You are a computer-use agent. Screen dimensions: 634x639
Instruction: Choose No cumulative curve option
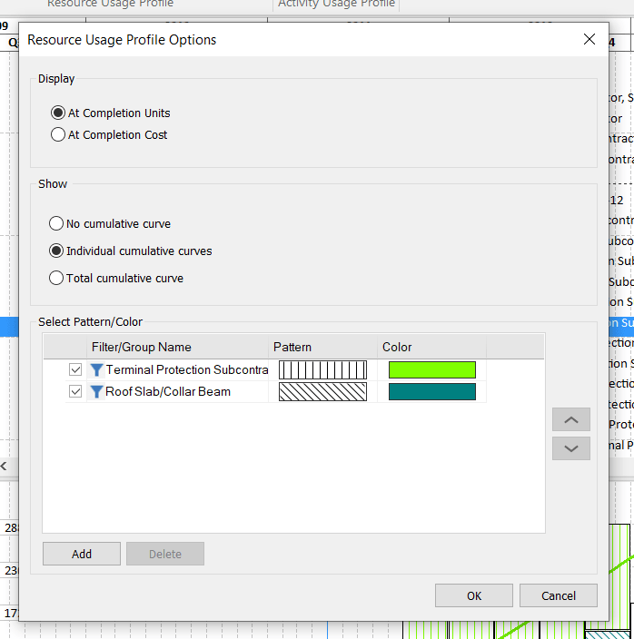pyautogui.click(x=56, y=223)
